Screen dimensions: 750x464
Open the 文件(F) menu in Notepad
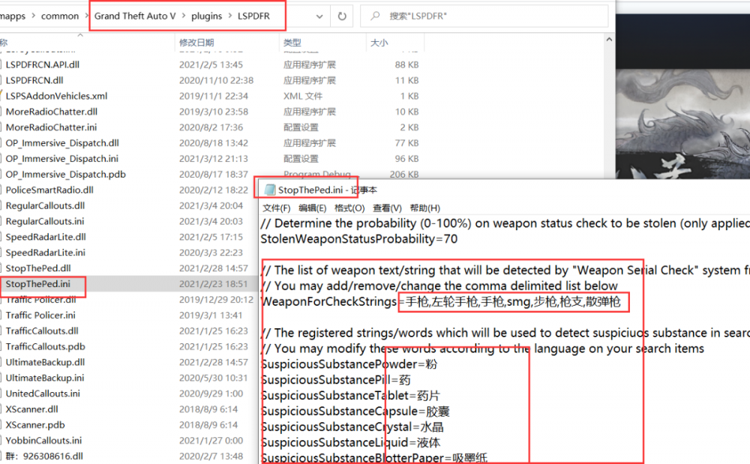pos(276,208)
